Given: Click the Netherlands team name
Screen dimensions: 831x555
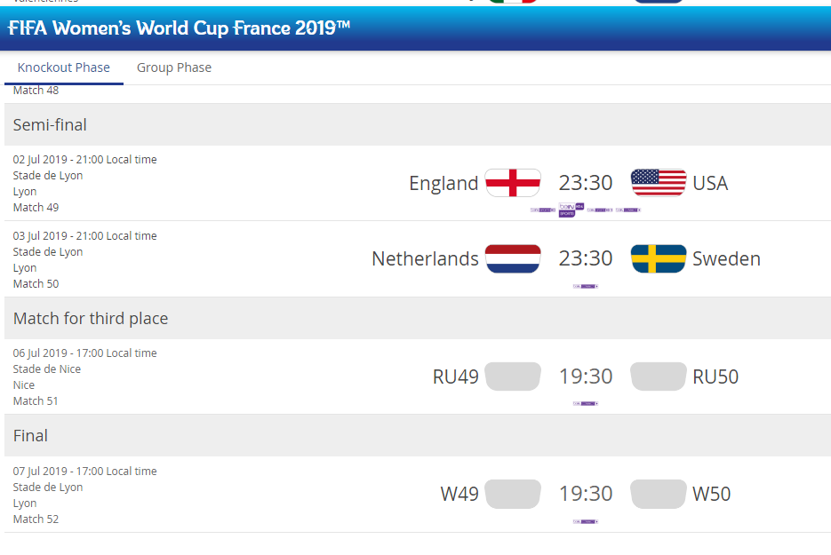Looking at the screenshot, I should 425,259.
